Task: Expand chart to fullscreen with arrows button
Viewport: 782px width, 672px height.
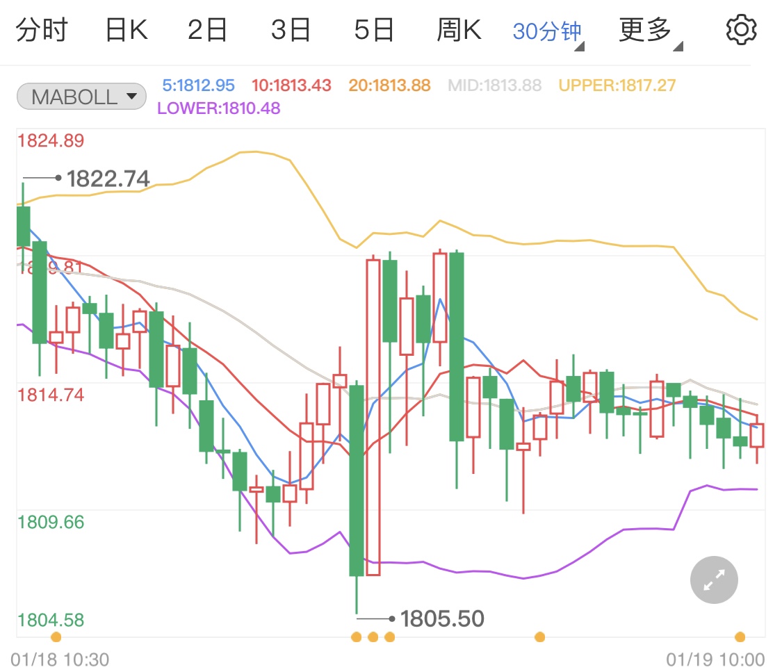Action: tap(714, 580)
